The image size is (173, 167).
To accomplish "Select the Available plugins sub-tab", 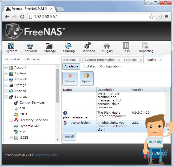I will [x=71, y=66].
